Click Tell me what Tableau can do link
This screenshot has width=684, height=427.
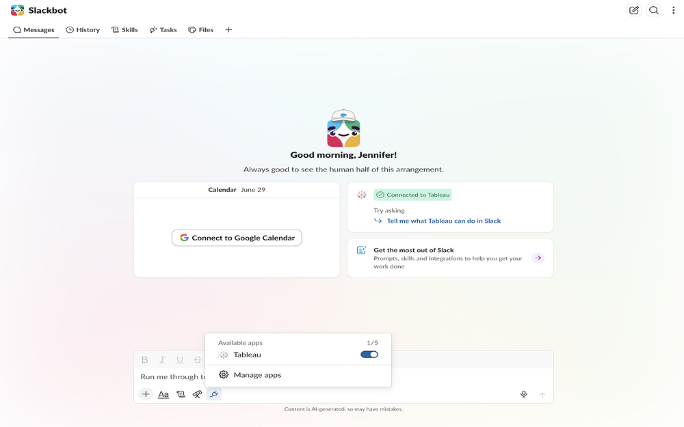pyautogui.click(x=444, y=221)
